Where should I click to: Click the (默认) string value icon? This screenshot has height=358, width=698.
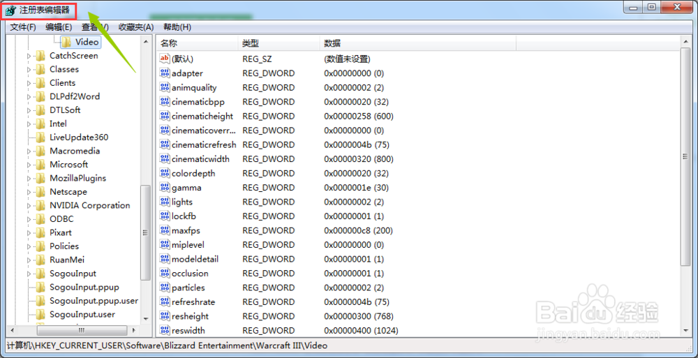(x=165, y=59)
